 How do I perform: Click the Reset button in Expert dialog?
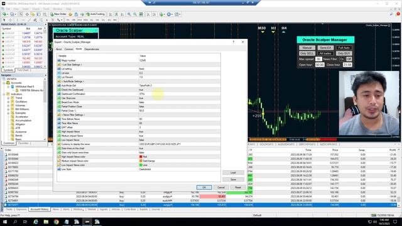click(x=237, y=187)
